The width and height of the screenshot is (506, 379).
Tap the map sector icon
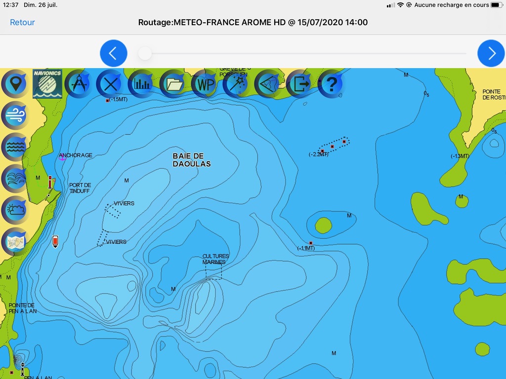268,84
